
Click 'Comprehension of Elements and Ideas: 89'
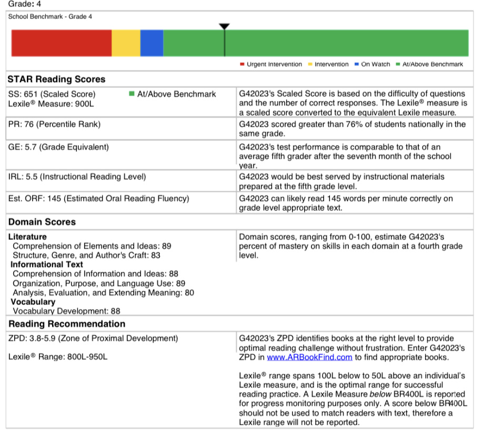tap(92, 246)
